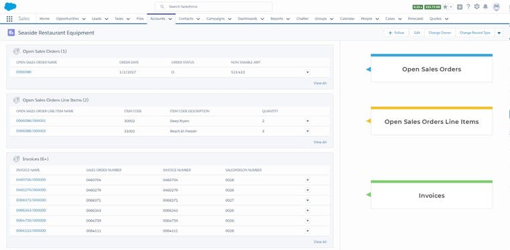Open row actions for Reach In Freezer line item
510x250 pixels.
pyautogui.click(x=307, y=131)
